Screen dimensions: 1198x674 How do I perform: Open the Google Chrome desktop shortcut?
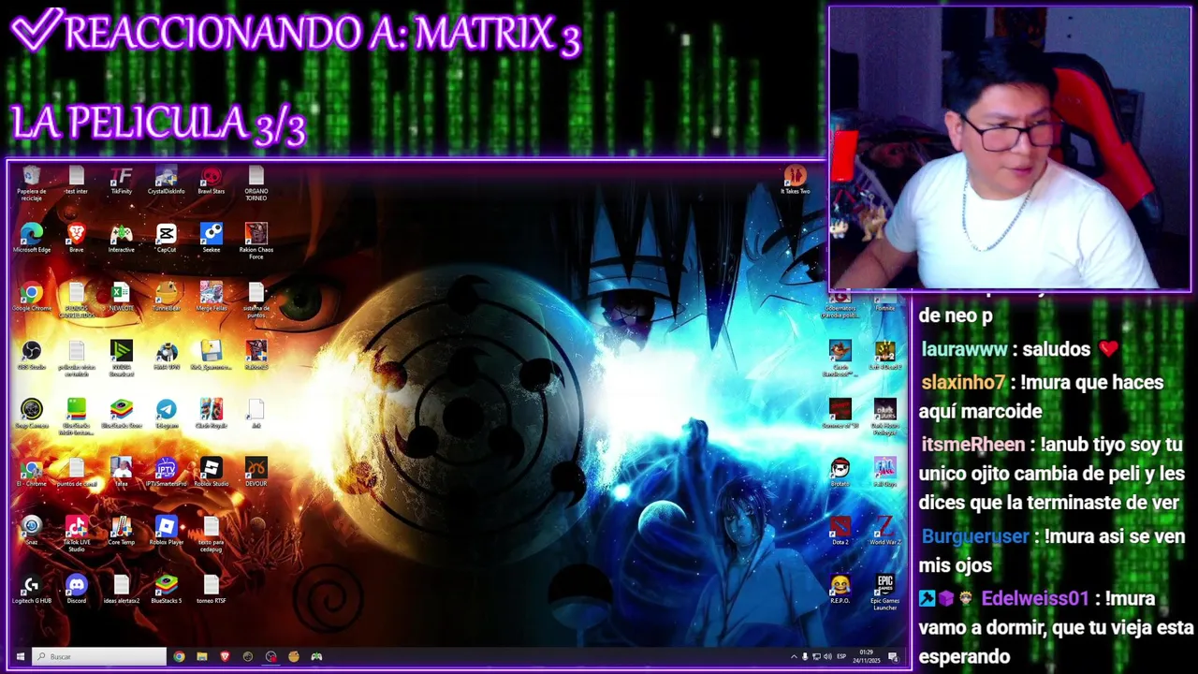click(x=31, y=298)
